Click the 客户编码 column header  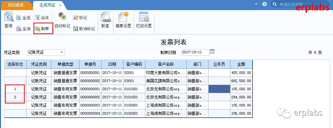click(134, 64)
